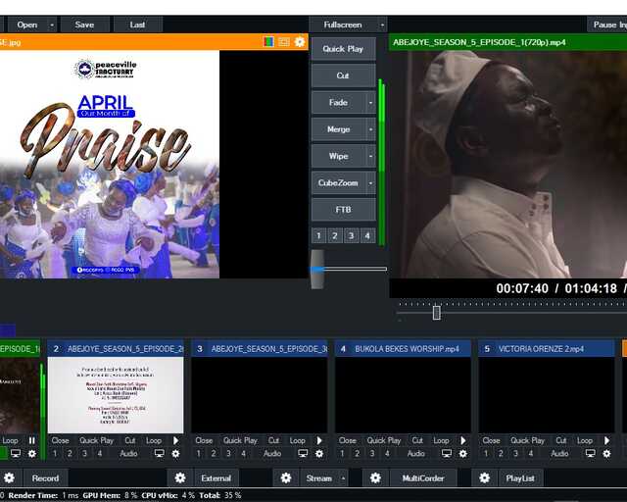The height and width of the screenshot is (502, 627).
Task: Click the monitor icon on input 1
Action: click(16, 454)
